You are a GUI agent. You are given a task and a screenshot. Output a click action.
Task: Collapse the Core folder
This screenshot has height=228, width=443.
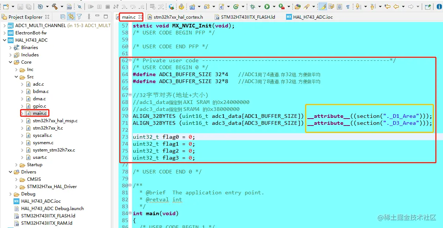tap(10, 62)
